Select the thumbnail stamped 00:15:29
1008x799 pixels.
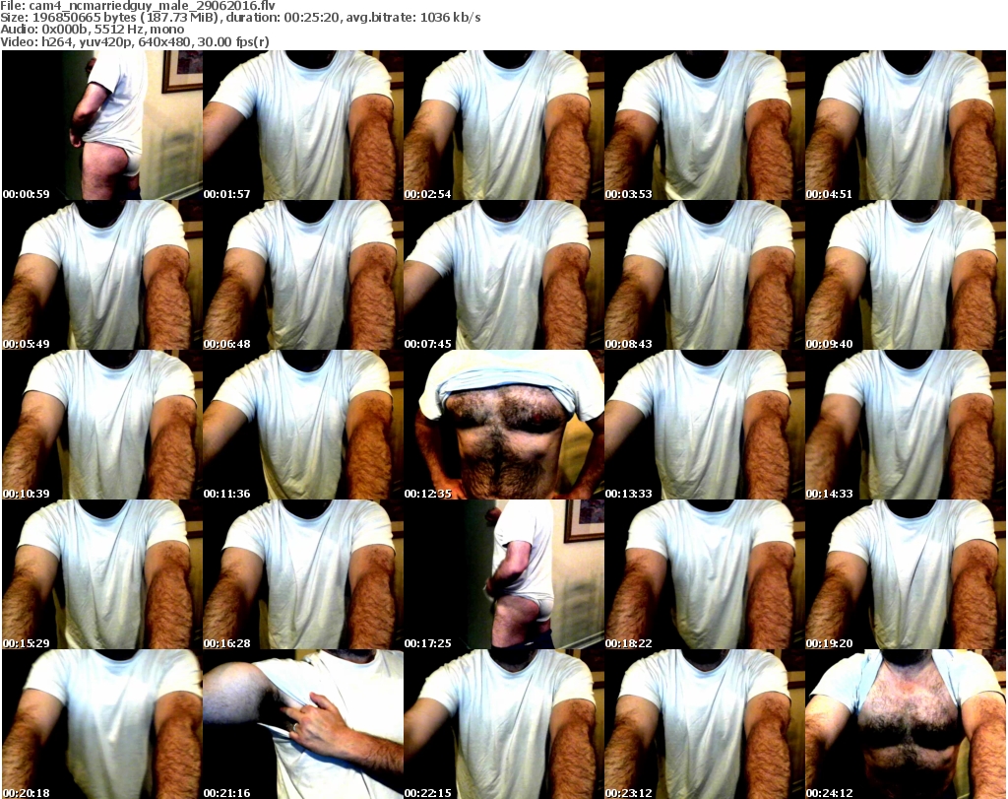click(x=102, y=574)
